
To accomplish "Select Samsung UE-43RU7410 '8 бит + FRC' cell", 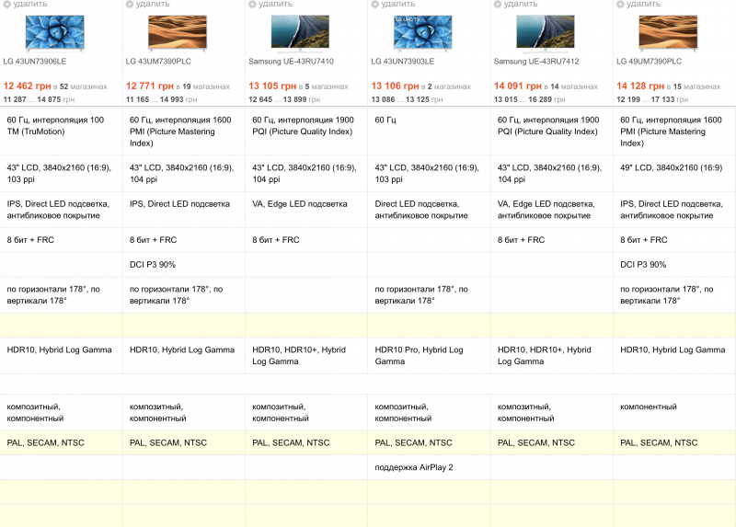I will (x=306, y=240).
